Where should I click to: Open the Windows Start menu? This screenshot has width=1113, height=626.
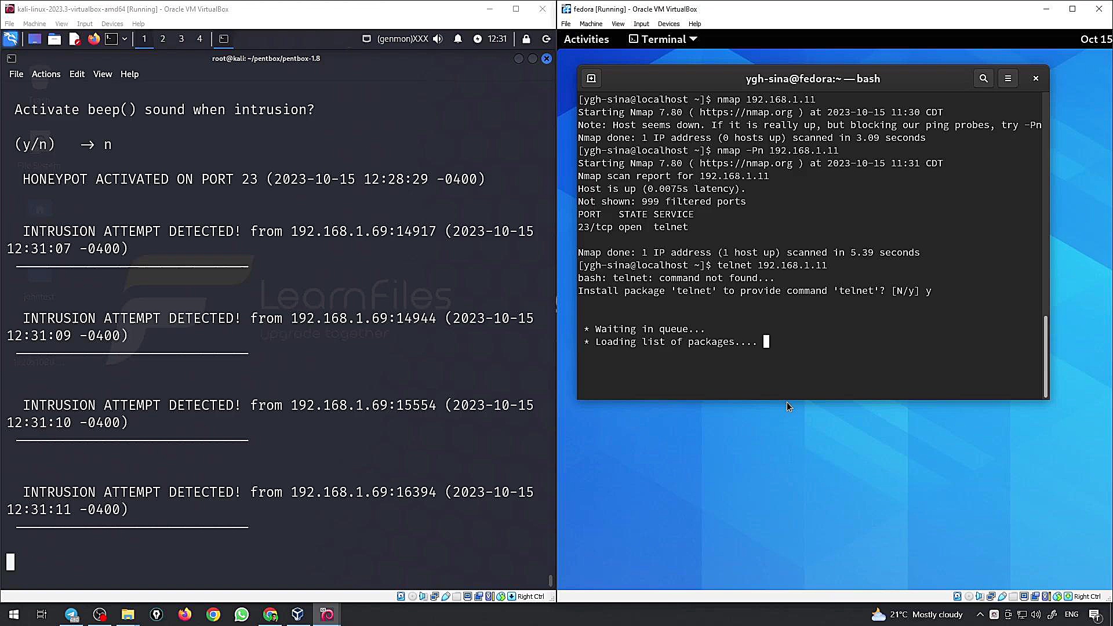coord(14,614)
